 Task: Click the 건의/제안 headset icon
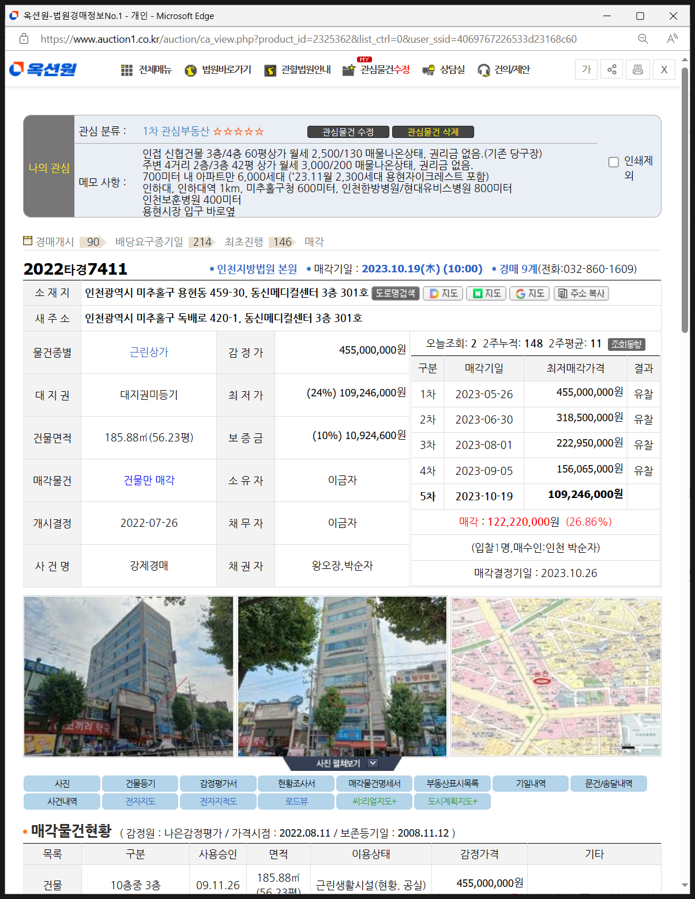[x=483, y=69]
